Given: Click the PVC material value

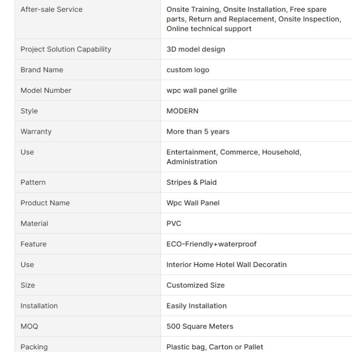Looking at the screenshot, I should point(174,224).
